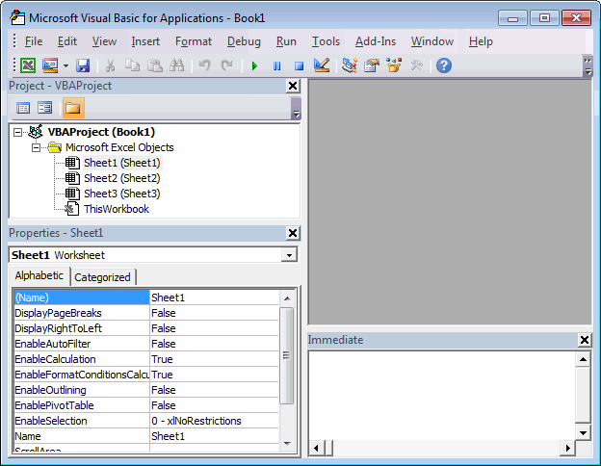Click the Save Book1 floppy icon

coord(83,65)
